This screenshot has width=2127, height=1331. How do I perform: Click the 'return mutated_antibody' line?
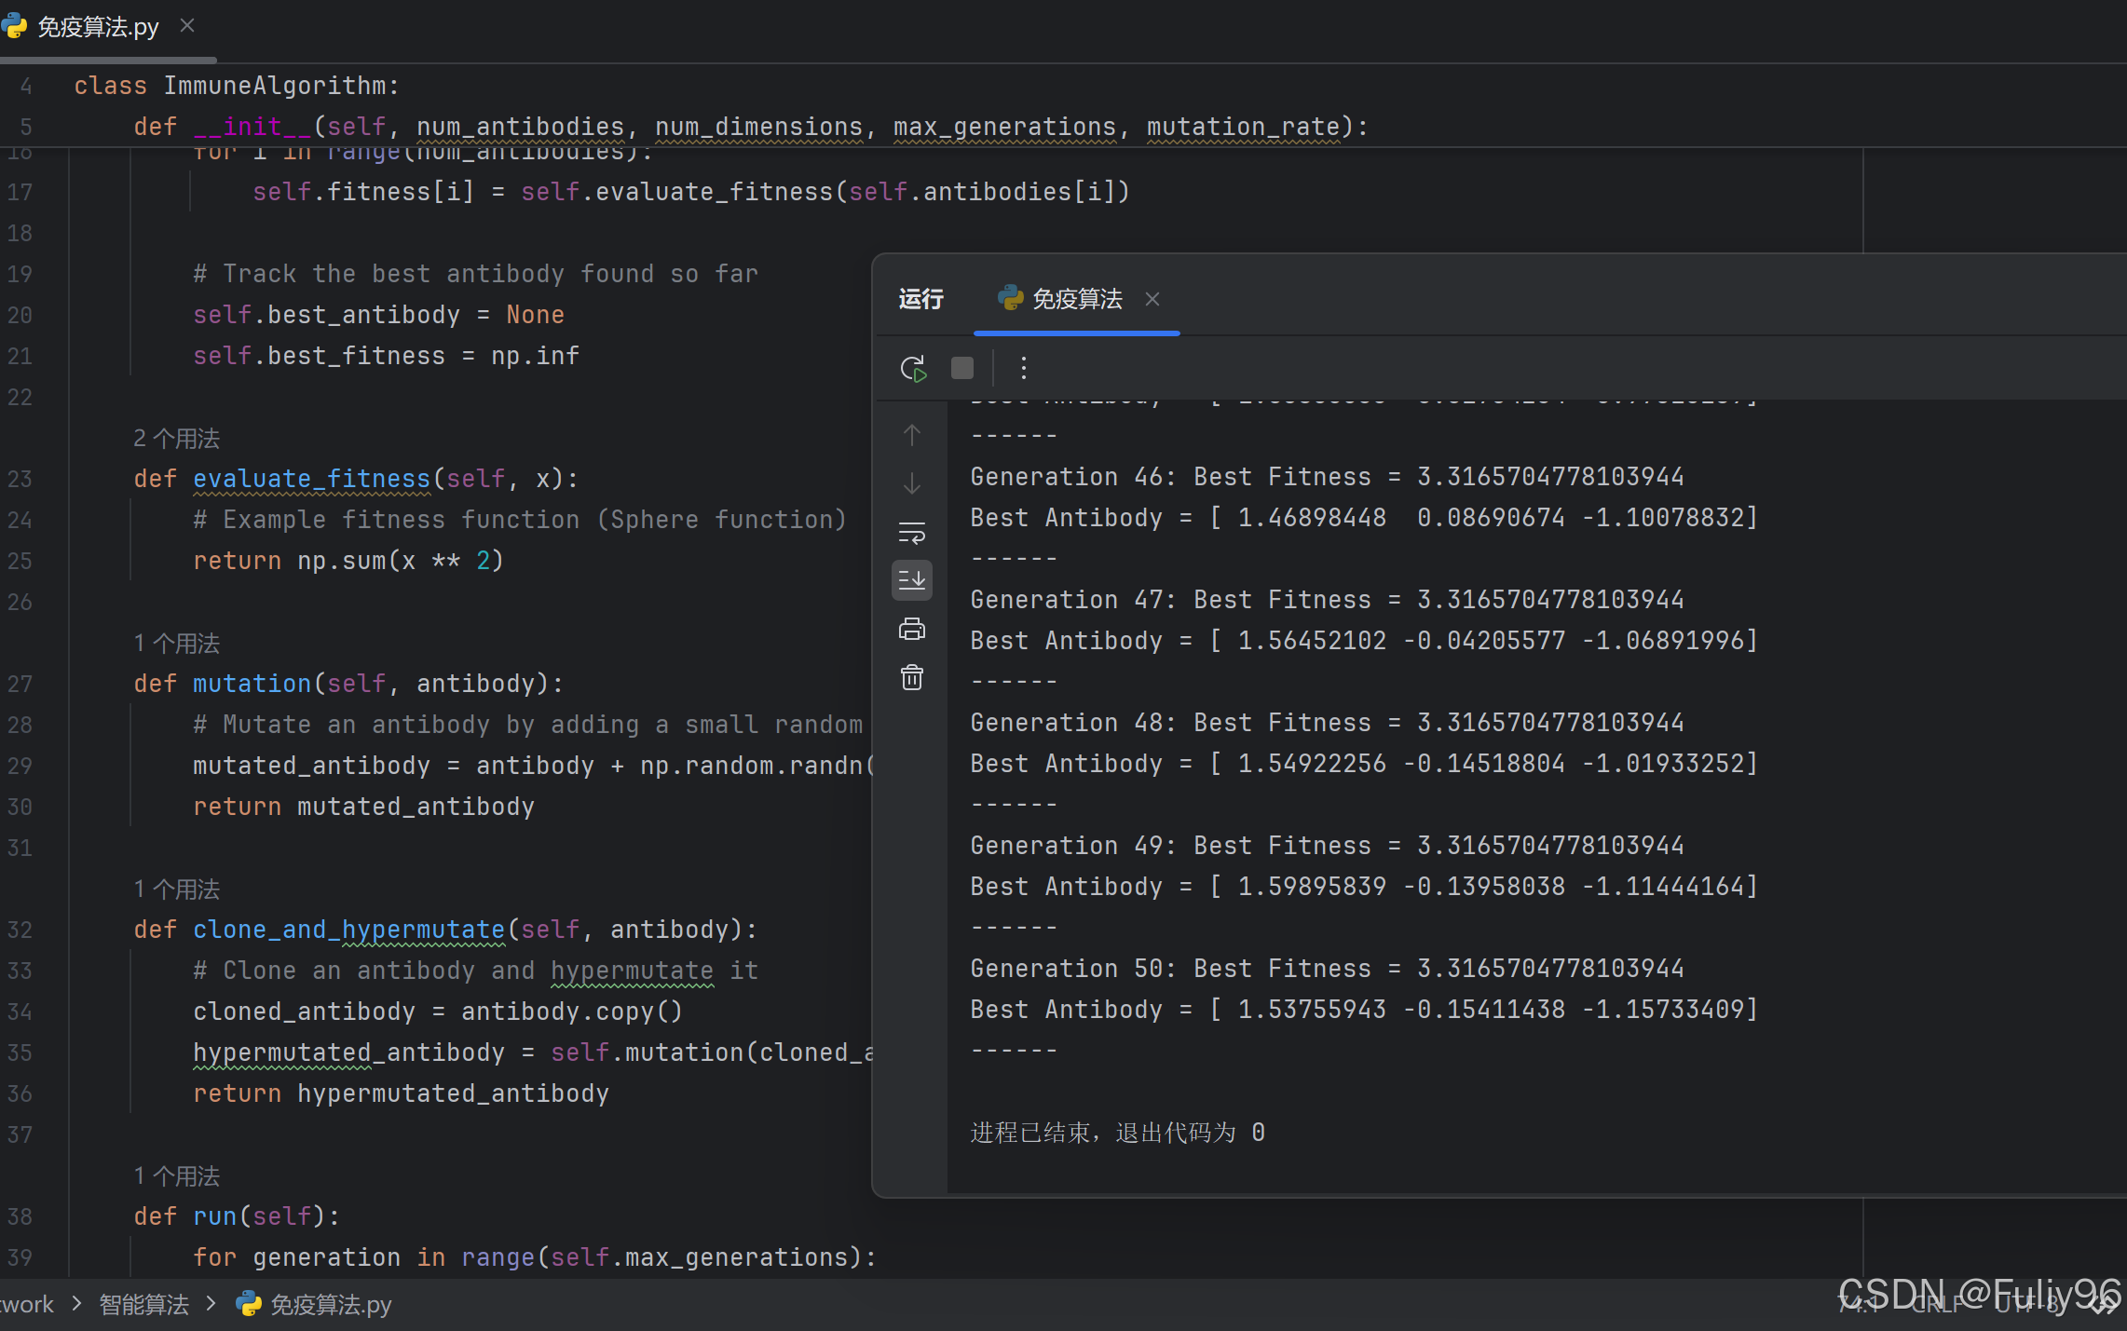(363, 807)
